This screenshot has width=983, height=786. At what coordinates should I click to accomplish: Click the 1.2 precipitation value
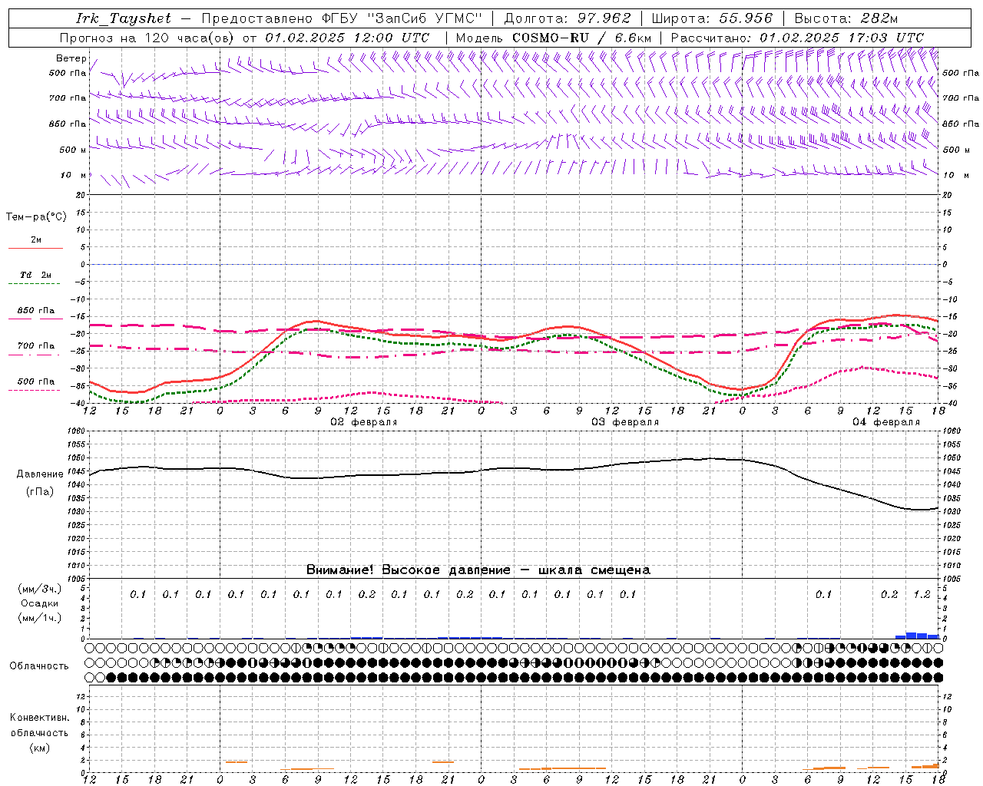922,594
